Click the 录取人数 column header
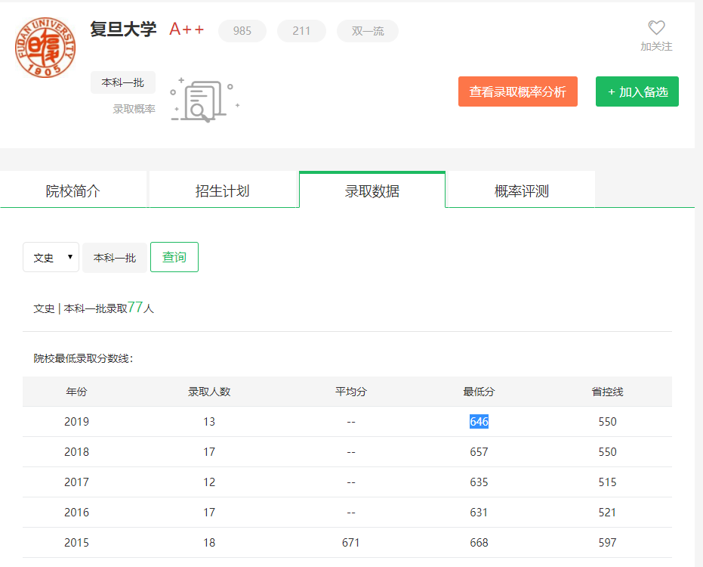This screenshot has width=703, height=567. coord(209,392)
